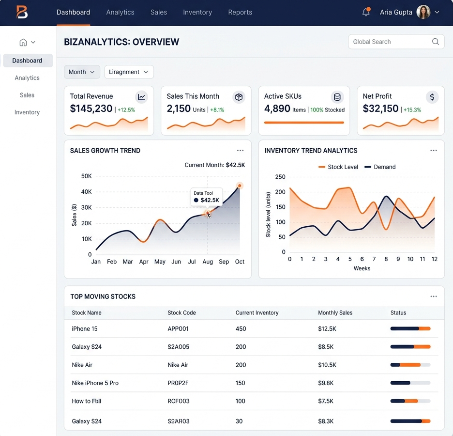Select the Nike iPhone 5 Pro name
The height and width of the screenshot is (436, 453).
coord(95,383)
